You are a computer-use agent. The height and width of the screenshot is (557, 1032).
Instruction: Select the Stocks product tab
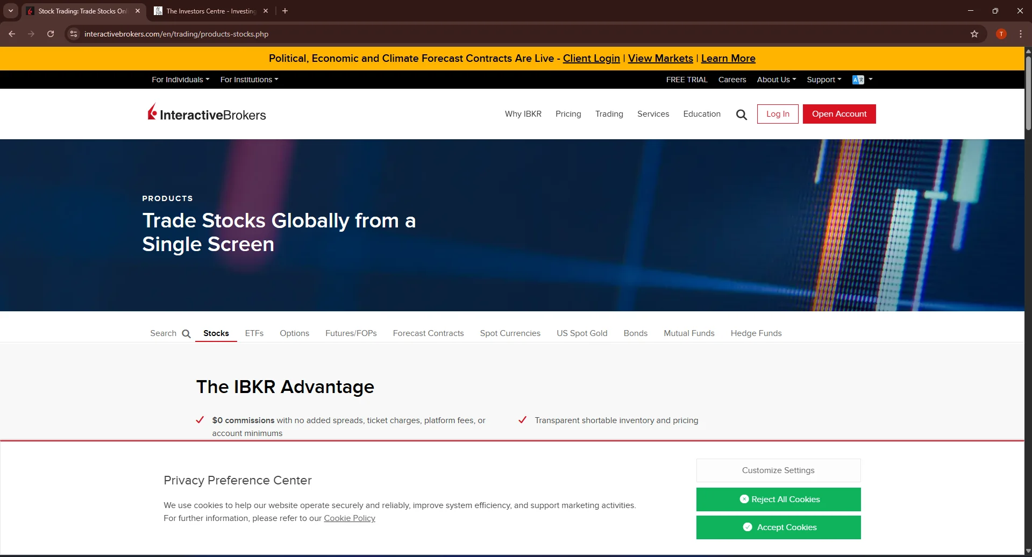216,333
